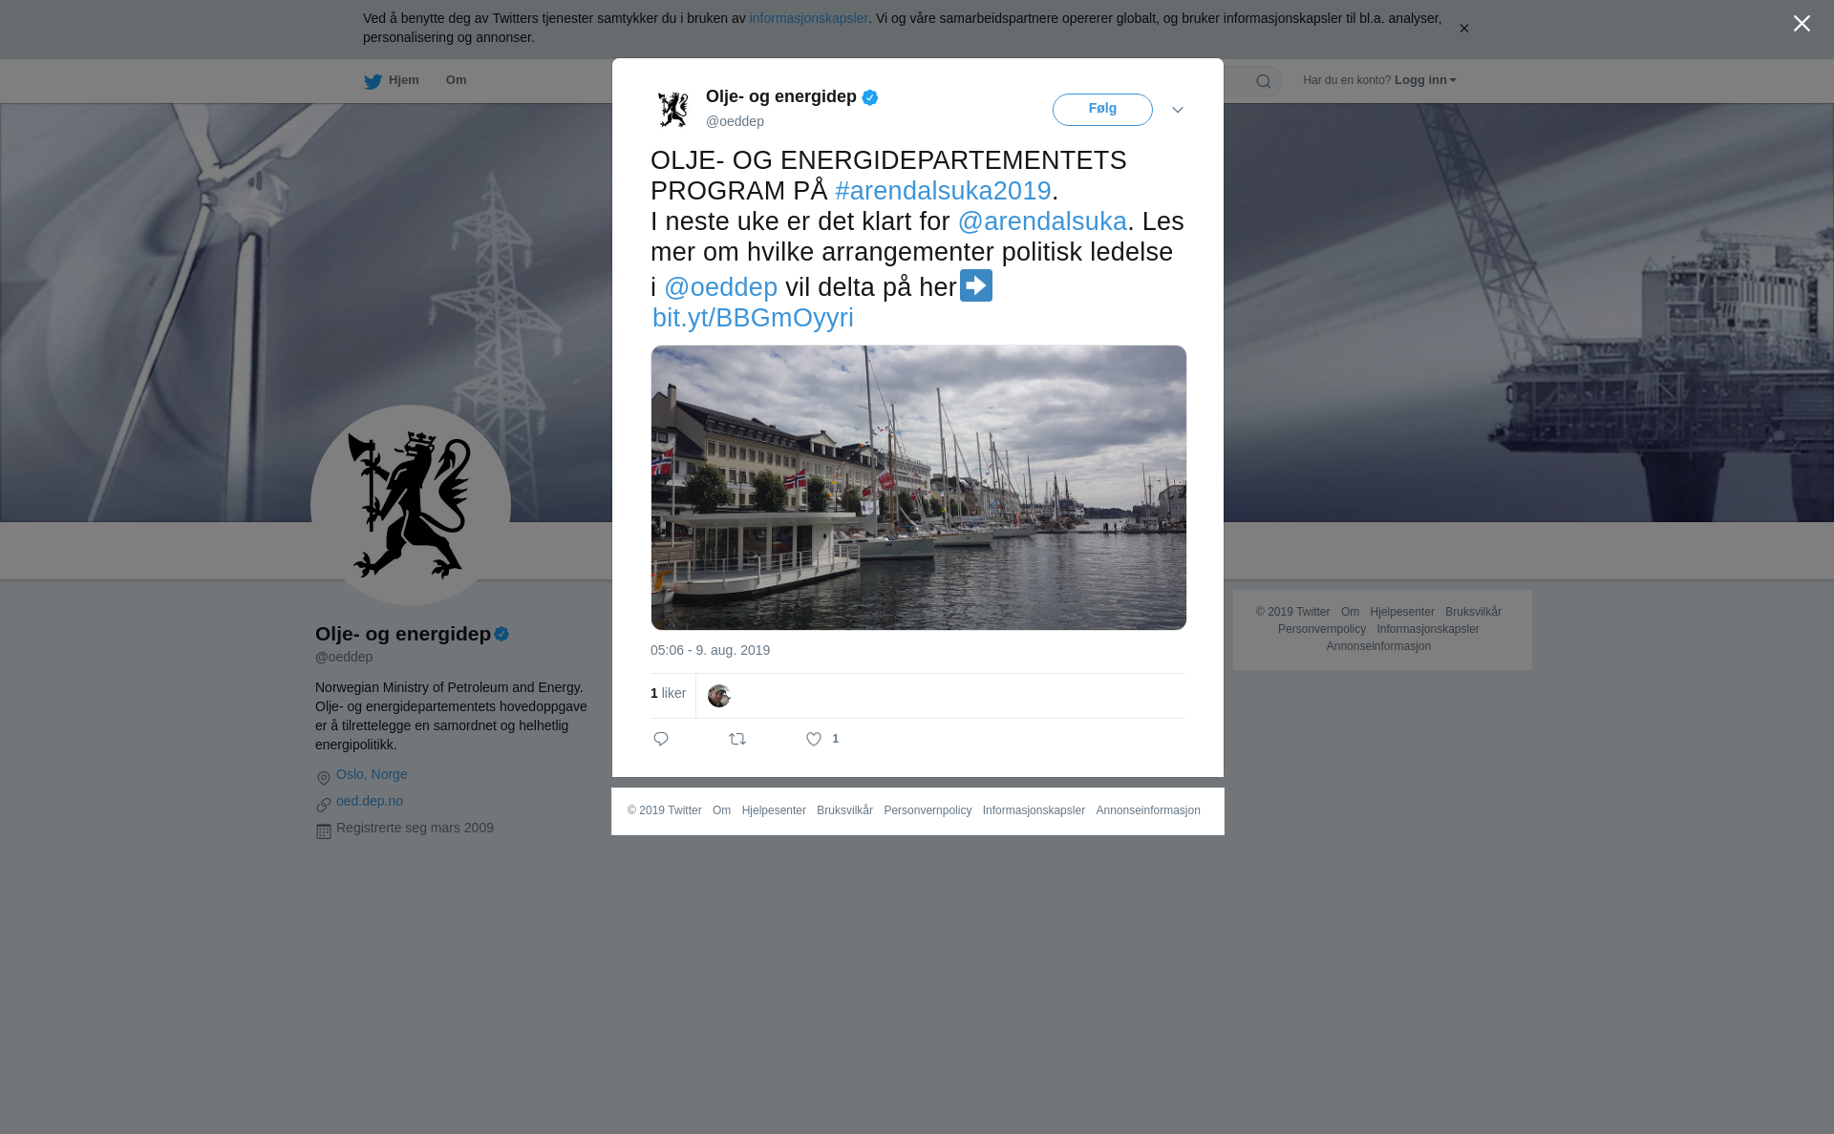Image resolution: width=1834 pixels, height=1134 pixels.
Task: Open the Personvernpolicy footer link in modal
Action: click(928, 810)
